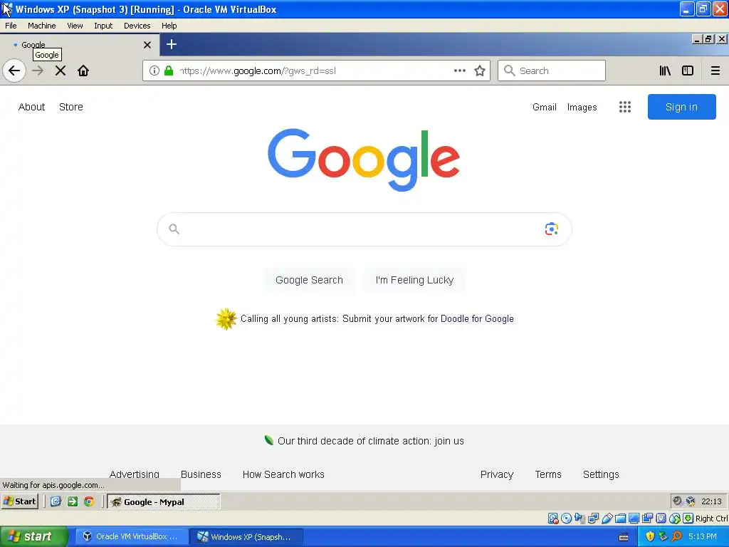Go back using the browser back arrow
Screen dimensions: 729x547
[x=14, y=71]
